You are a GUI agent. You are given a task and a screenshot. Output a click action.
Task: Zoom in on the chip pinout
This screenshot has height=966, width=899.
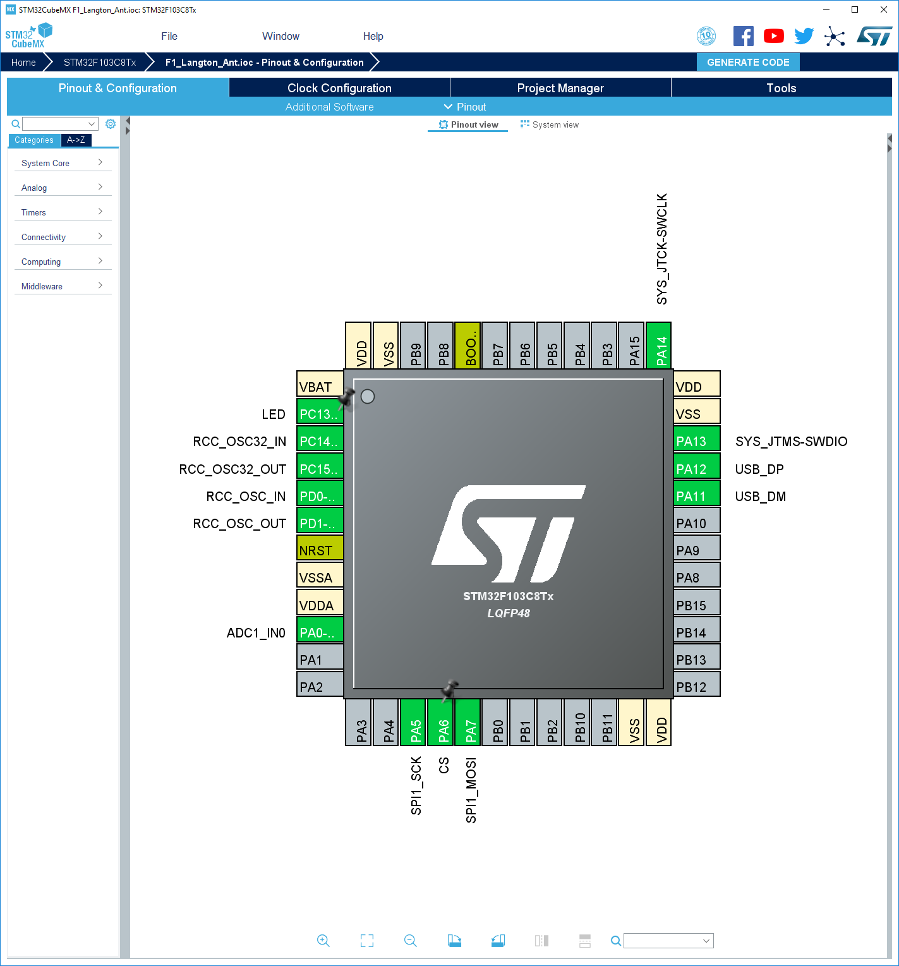click(x=323, y=941)
